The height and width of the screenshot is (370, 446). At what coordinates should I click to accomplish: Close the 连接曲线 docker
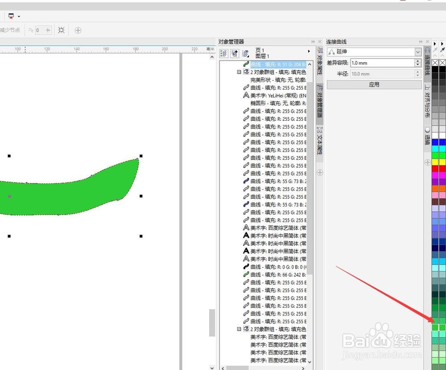(x=427, y=42)
